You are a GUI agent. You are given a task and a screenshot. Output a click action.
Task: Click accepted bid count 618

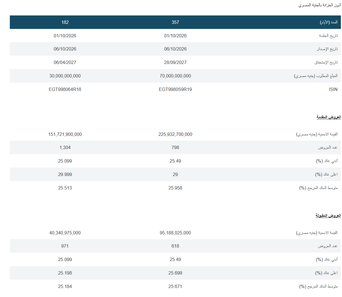point(175,246)
